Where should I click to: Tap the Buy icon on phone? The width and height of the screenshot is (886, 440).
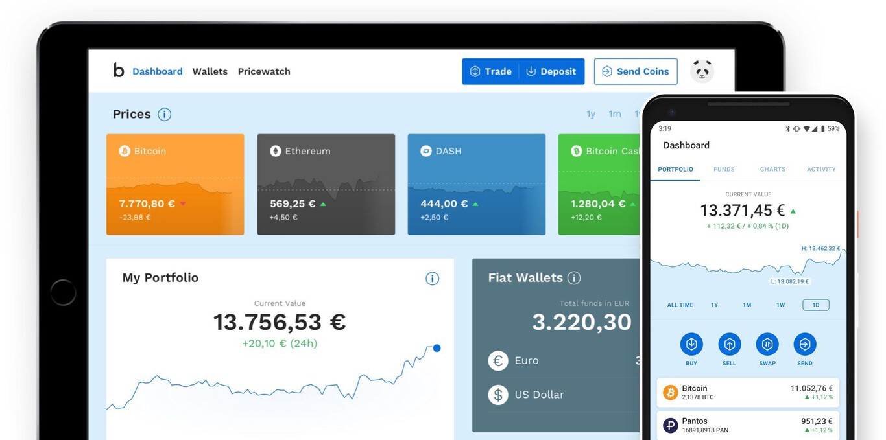click(x=691, y=344)
